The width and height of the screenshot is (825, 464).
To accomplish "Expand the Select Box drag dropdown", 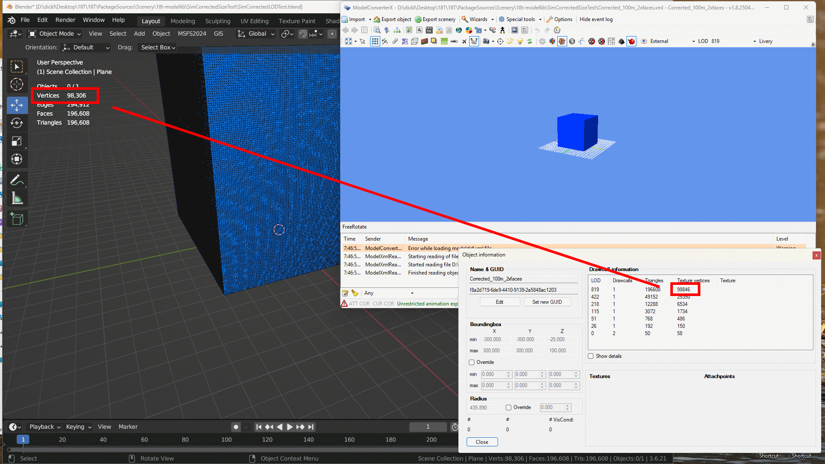I will [x=158, y=47].
